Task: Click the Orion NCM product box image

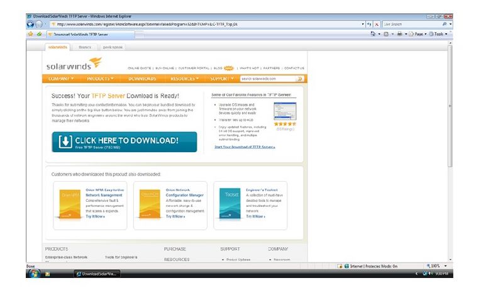Action: (150, 204)
